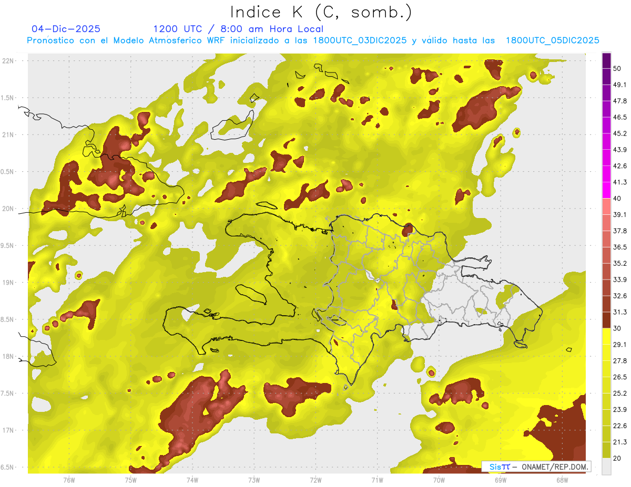The height and width of the screenshot is (487, 631).
Task: Click longitude label '70W'
Action: (x=439, y=480)
